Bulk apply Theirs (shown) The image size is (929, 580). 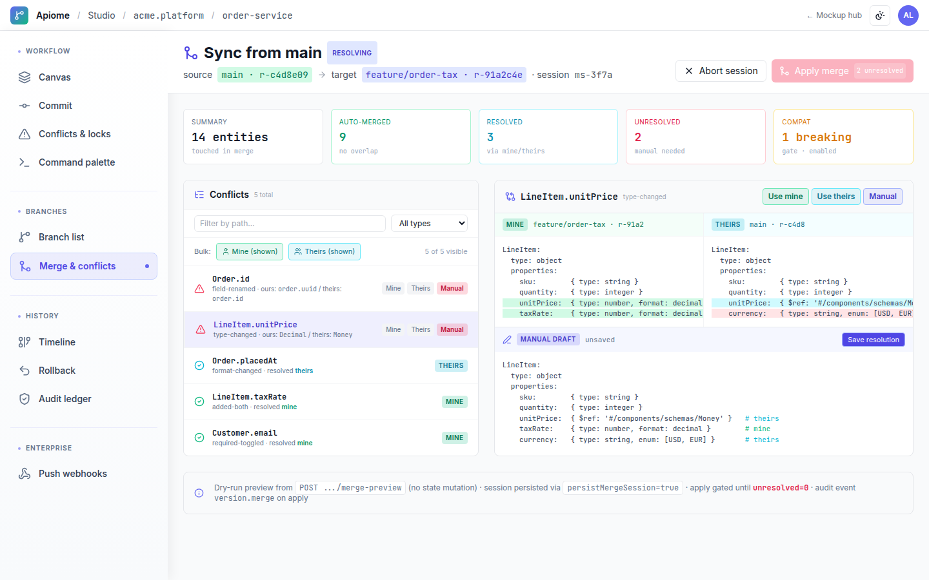pos(325,251)
